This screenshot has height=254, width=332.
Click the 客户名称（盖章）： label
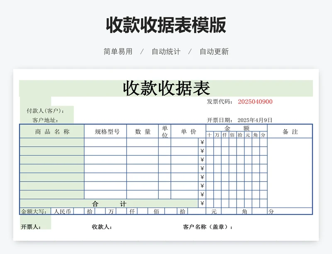(208, 227)
